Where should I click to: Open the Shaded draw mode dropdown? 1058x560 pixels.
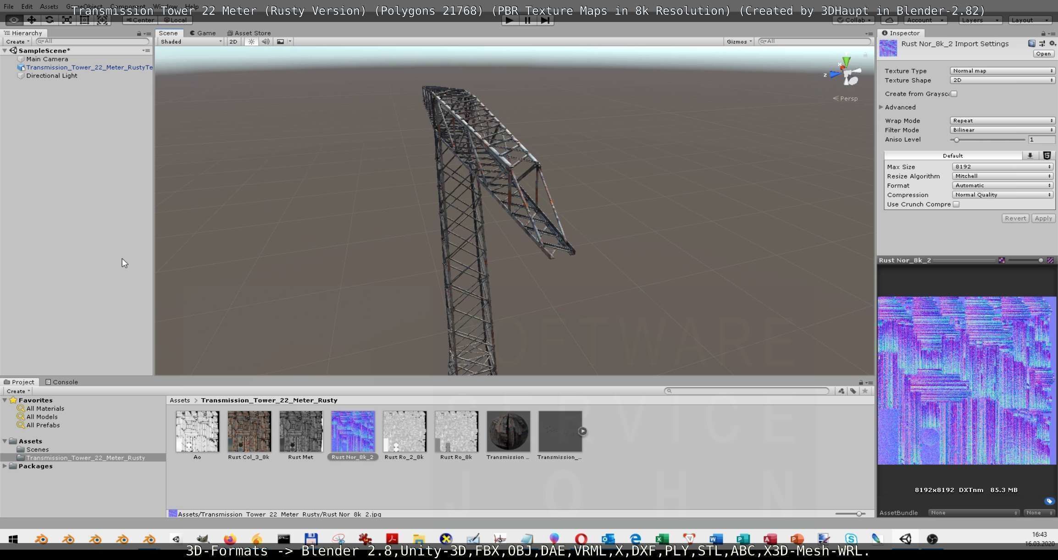(x=191, y=42)
